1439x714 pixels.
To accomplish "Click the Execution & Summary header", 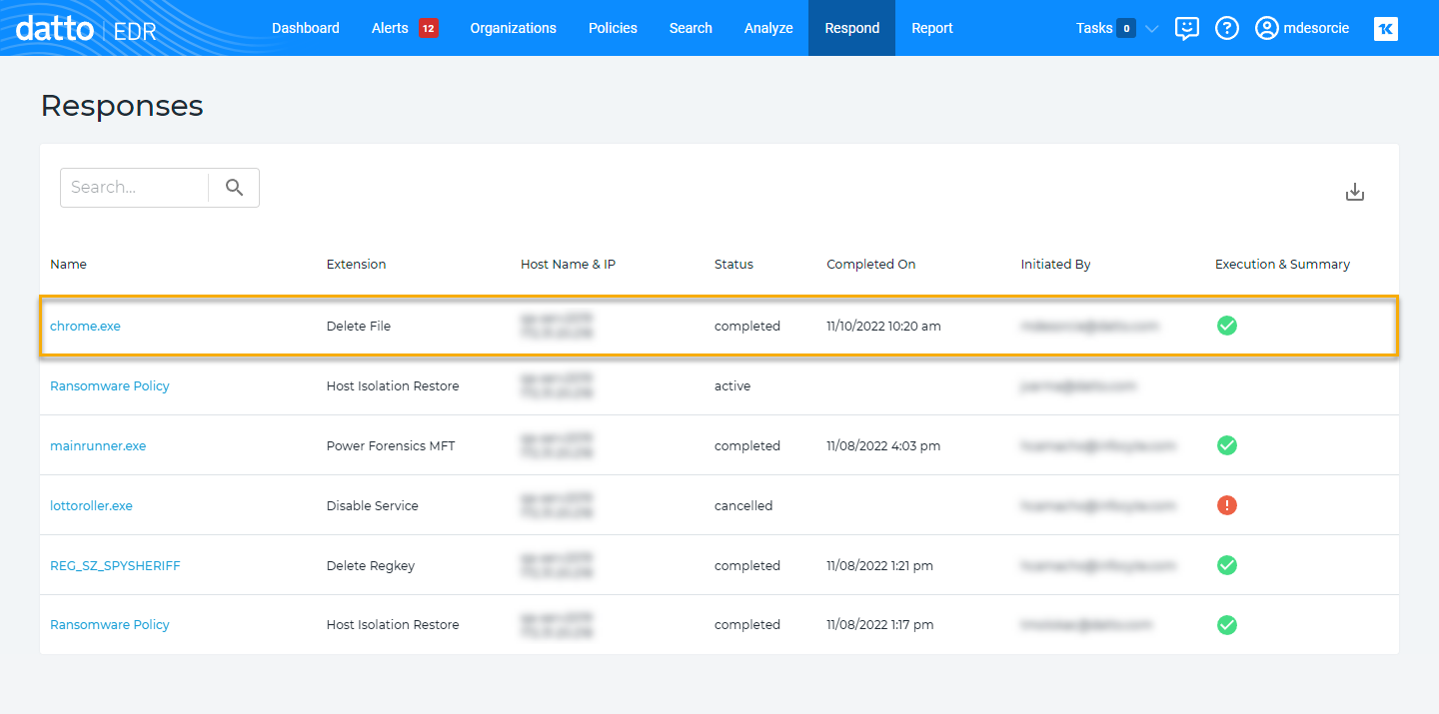I will 1282,264.
